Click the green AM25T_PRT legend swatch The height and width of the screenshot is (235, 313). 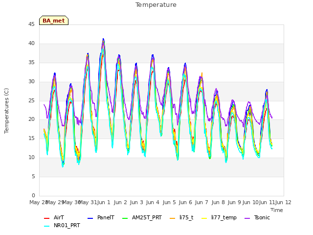[x=125, y=218]
